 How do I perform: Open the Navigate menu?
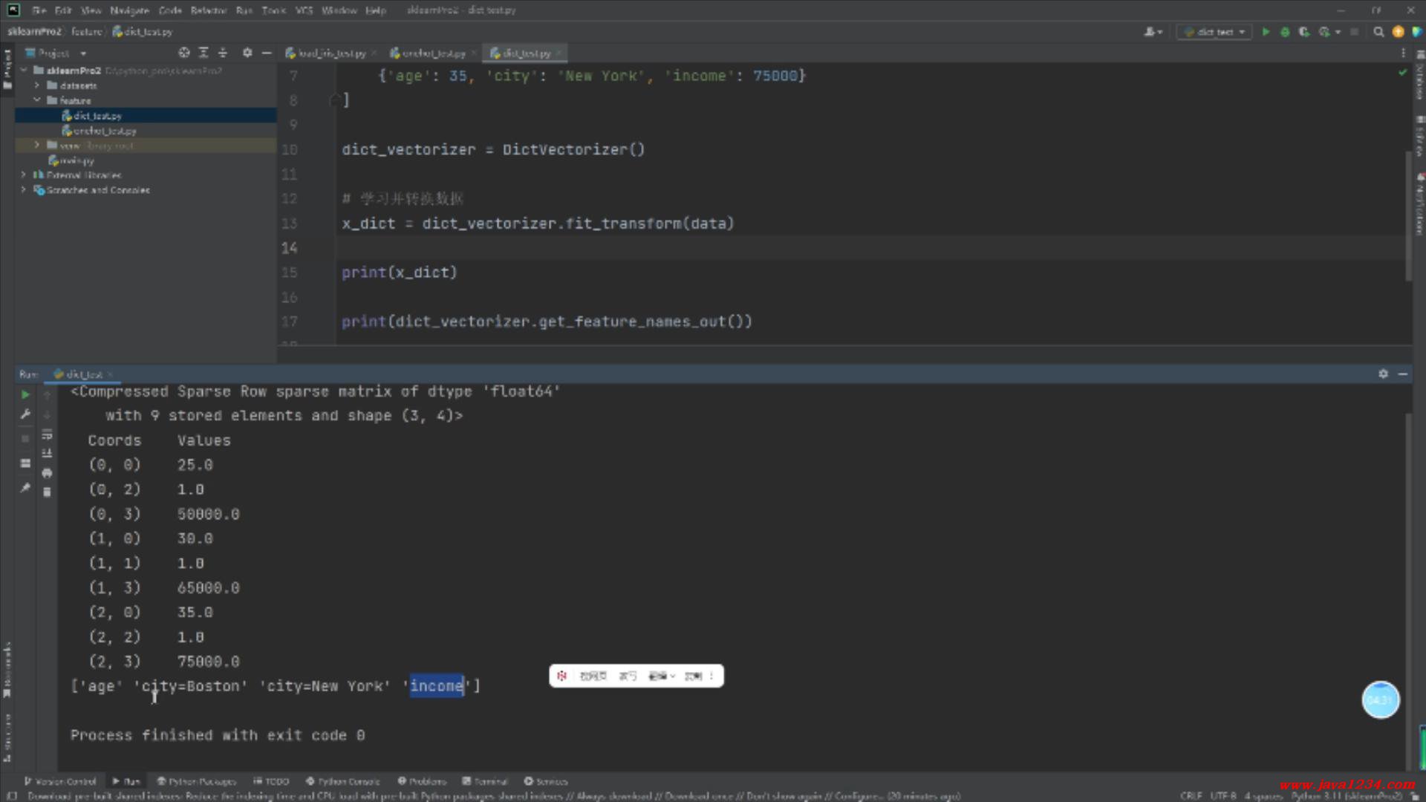click(x=129, y=10)
